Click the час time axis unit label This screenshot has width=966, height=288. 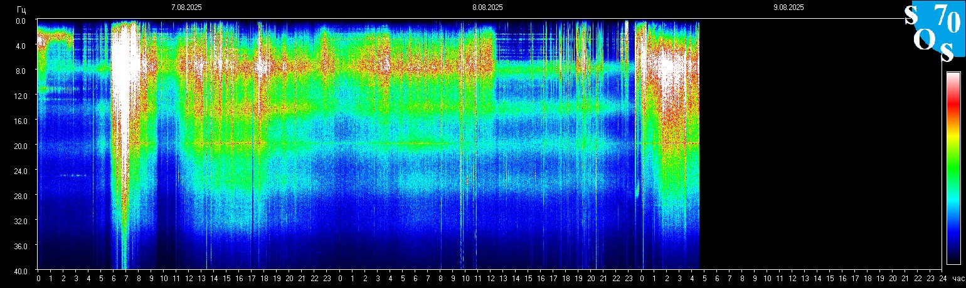point(958,278)
